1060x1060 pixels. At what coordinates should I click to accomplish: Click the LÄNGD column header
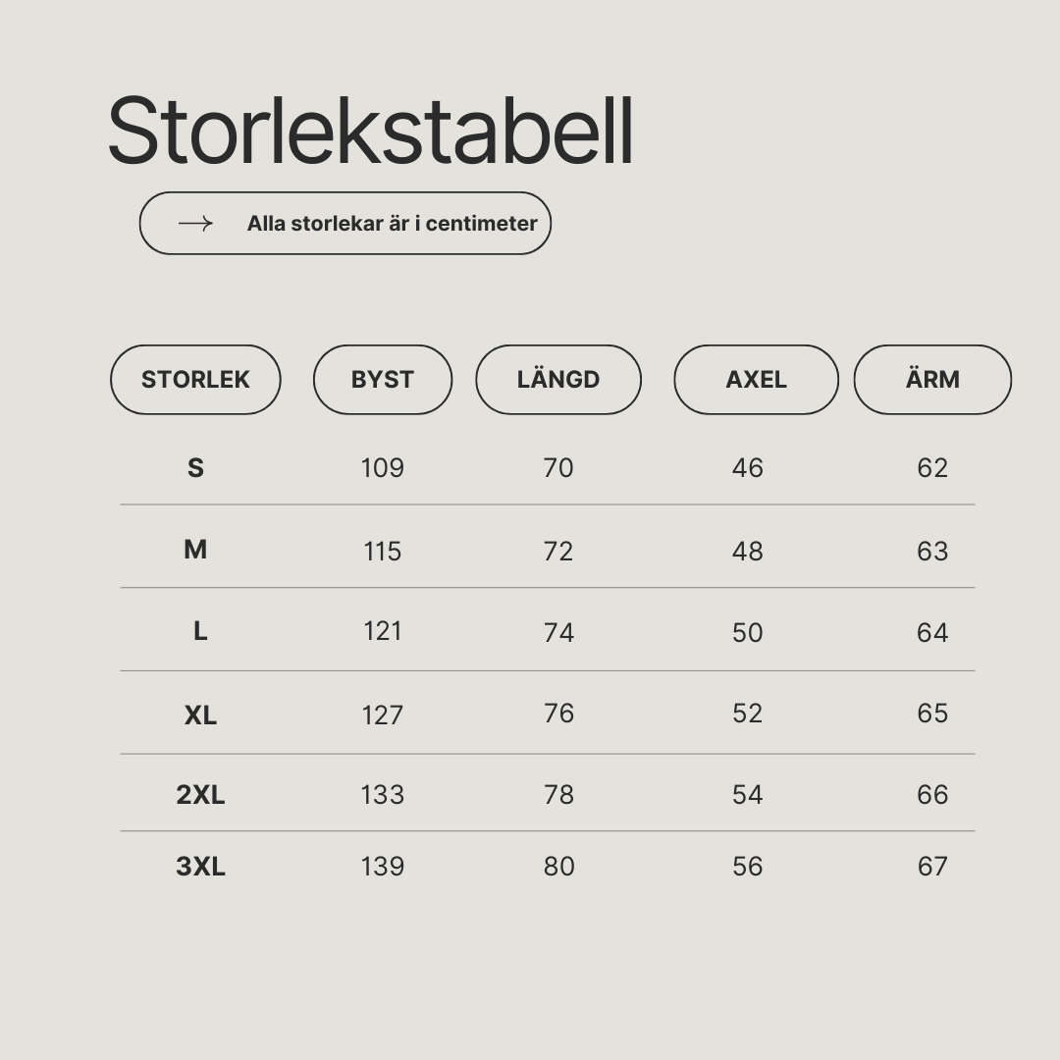coord(558,379)
